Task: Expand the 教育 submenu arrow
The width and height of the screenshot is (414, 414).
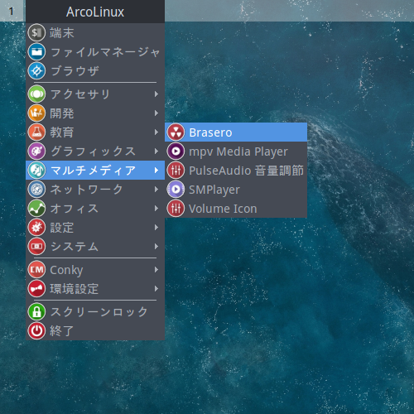Action: click(x=156, y=132)
